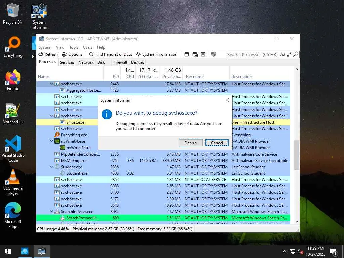This screenshot has width=344, height=258.
Task: Click Refresh in the toolbar
Action: pyautogui.click(x=48, y=54)
